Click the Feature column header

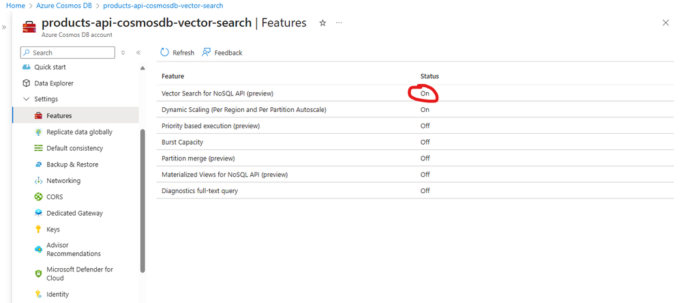click(173, 76)
